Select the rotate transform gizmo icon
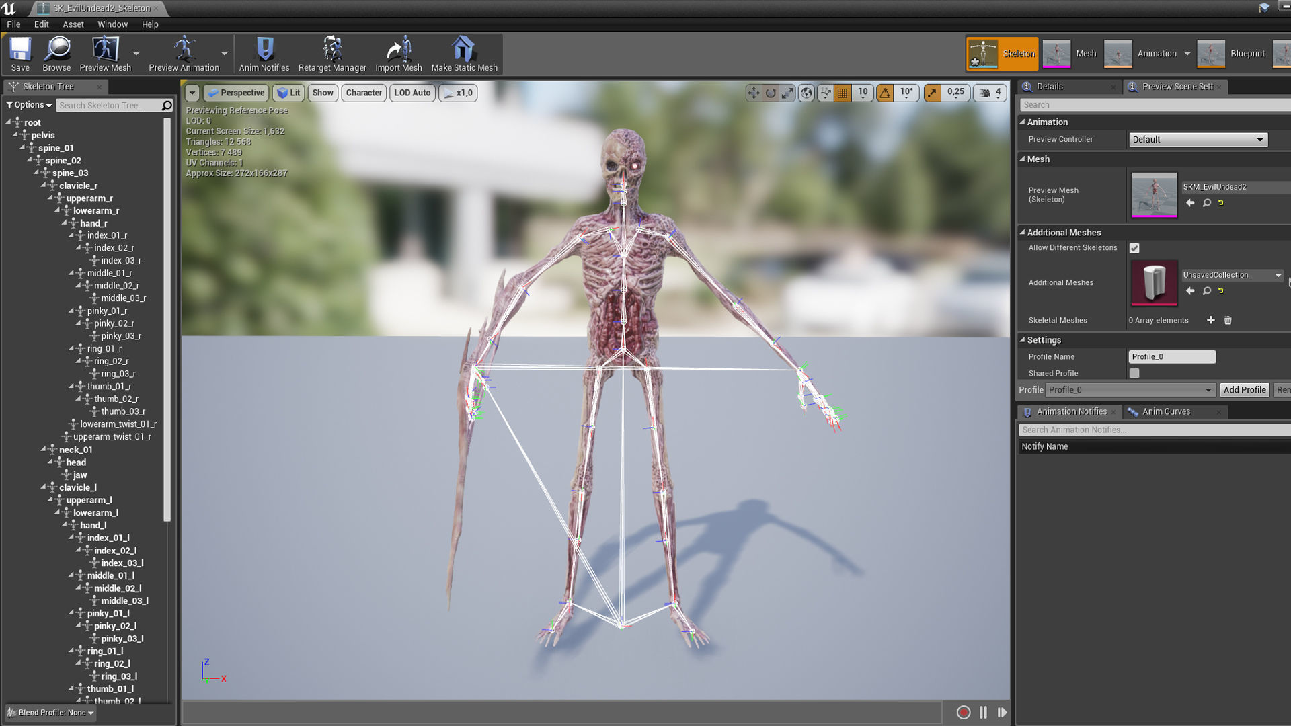The width and height of the screenshot is (1291, 726). coord(771,93)
